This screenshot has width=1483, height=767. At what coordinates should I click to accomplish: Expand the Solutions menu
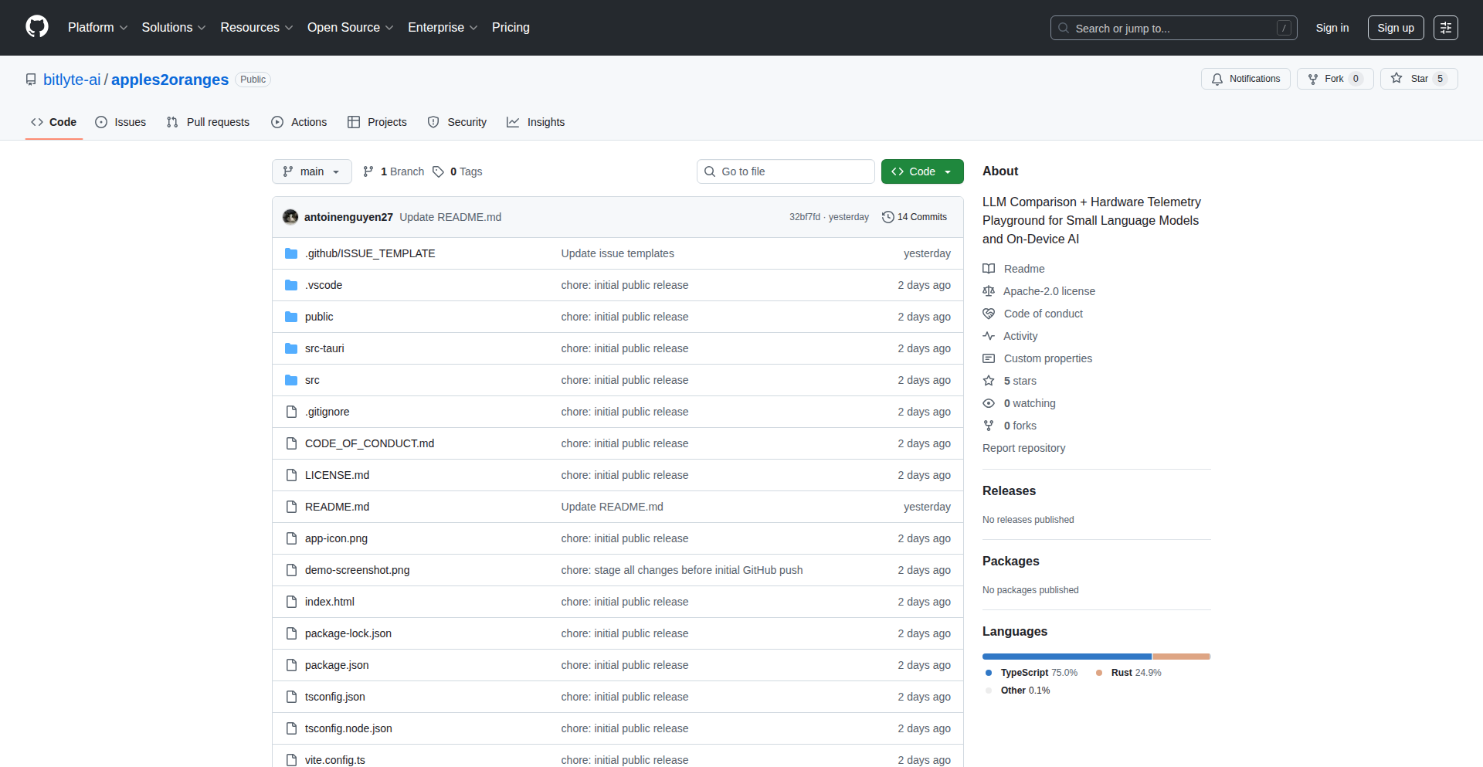pyautogui.click(x=173, y=27)
